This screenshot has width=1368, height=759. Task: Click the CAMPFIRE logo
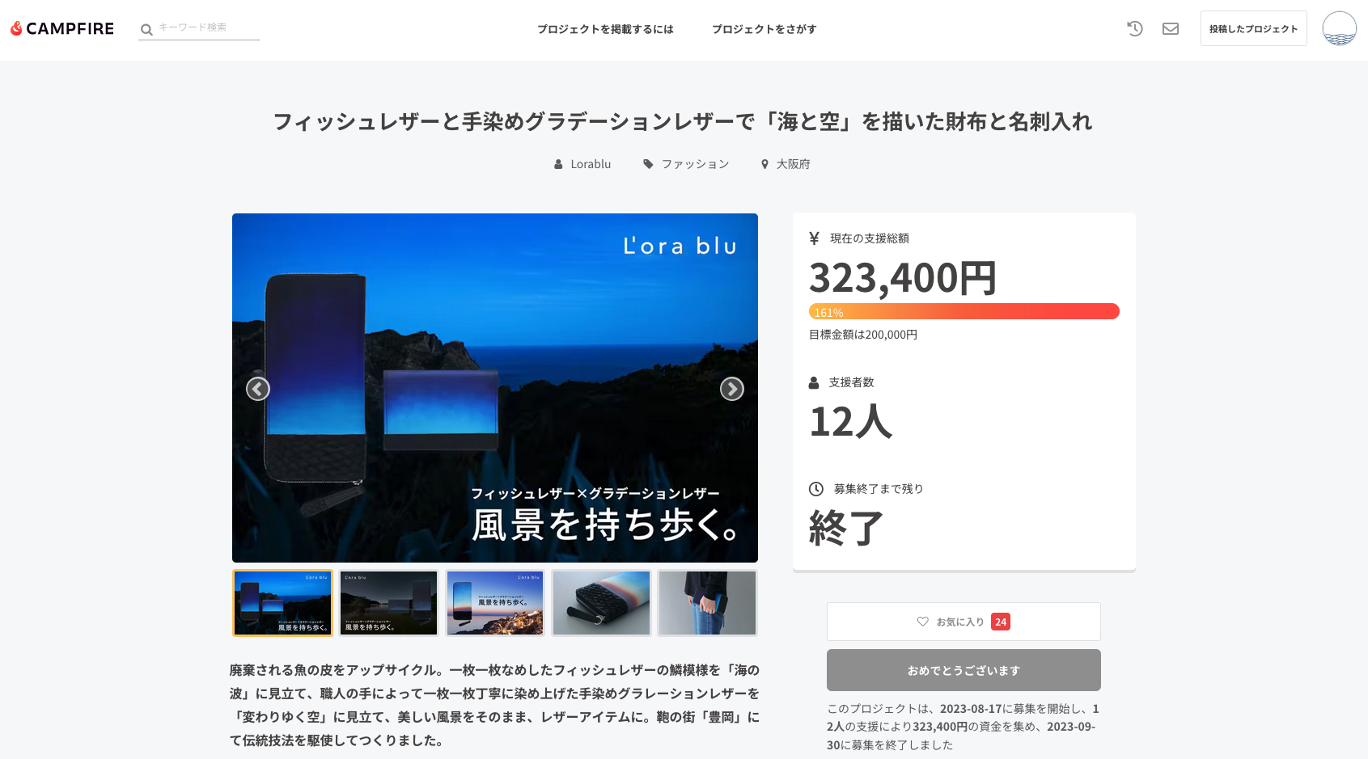[x=62, y=29]
